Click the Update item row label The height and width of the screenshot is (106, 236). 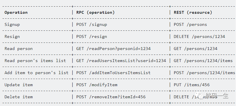(18, 85)
